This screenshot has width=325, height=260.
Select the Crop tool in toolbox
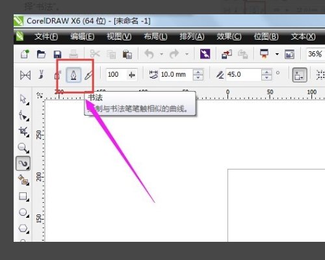(23, 132)
